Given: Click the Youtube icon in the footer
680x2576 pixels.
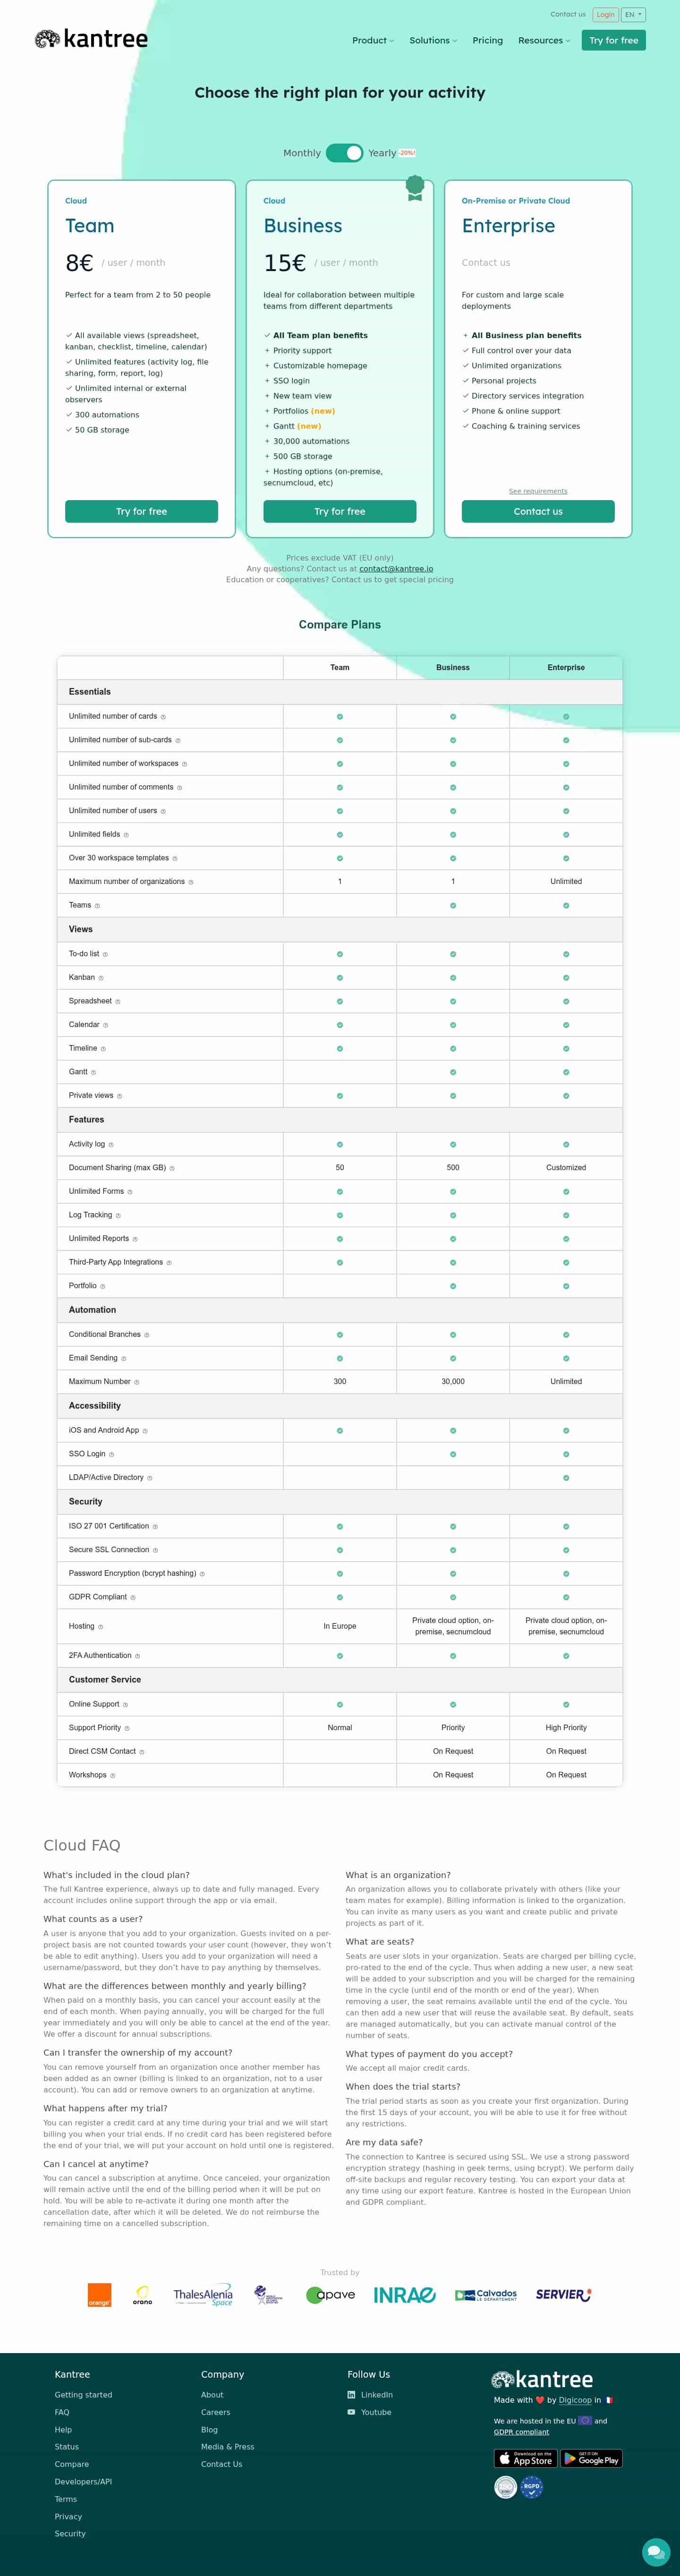Looking at the screenshot, I should point(351,2412).
